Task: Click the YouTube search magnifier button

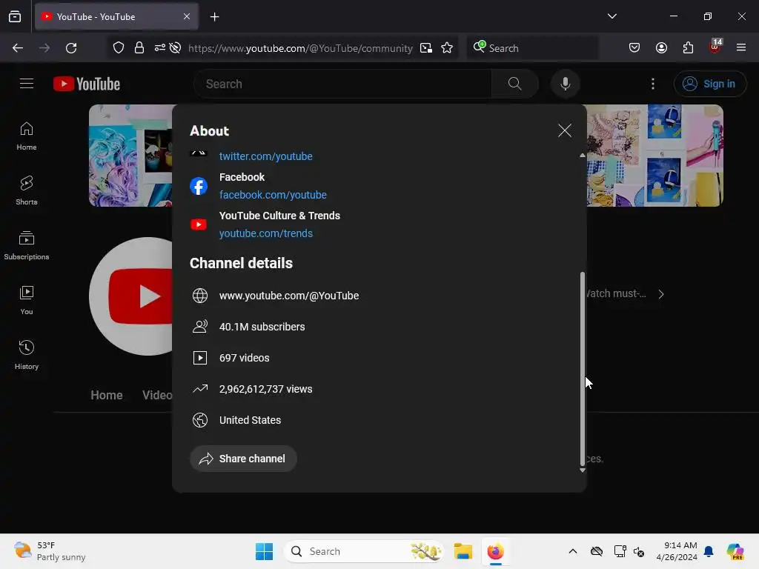Action: click(x=514, y=84)
